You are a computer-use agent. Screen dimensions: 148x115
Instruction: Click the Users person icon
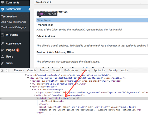pyautogui.click(x=2, y=56)
